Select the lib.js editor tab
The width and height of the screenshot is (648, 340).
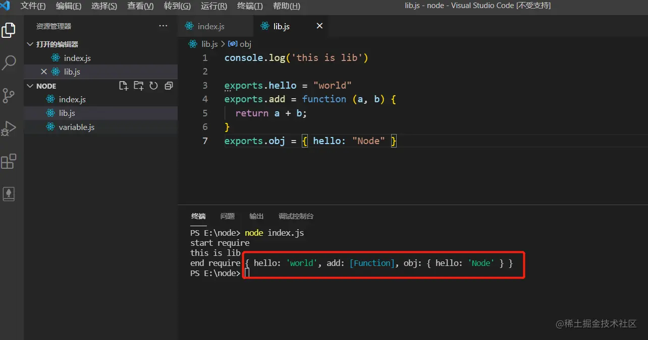tap(290, 26)
